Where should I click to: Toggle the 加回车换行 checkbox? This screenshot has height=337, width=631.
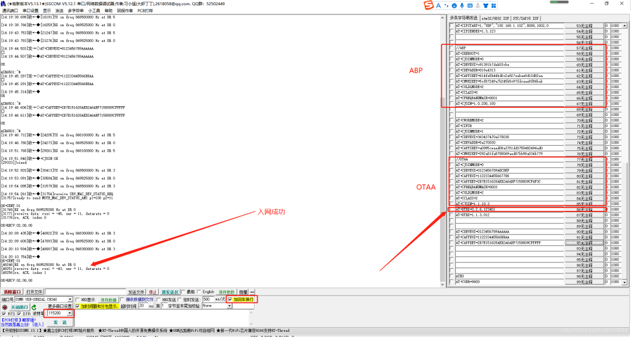tap(230, 300)
